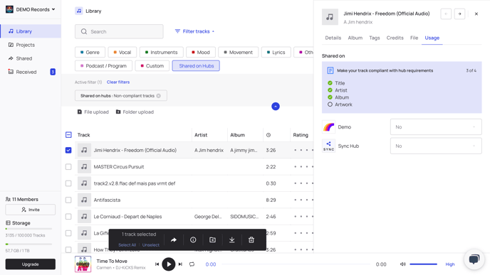The width and height of the screenshot is (490, 275).
Task: Open Projects in the sidebar
Action: pos(26,45)
